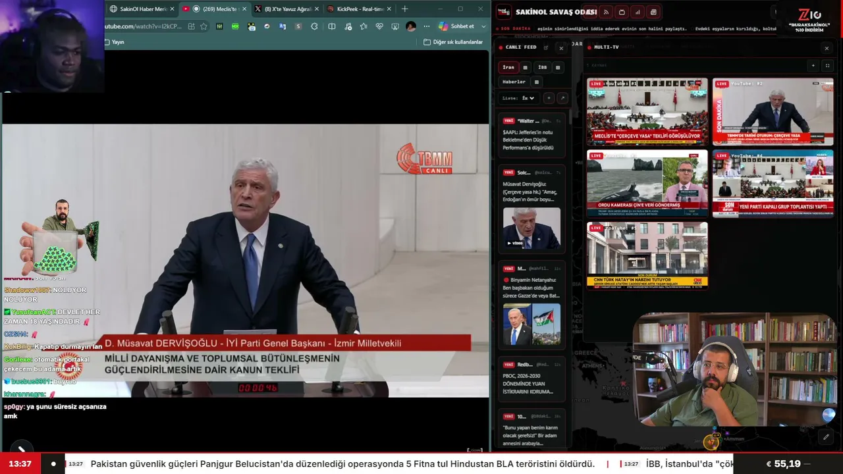This screenshot has width=843, height=474.
Task: Click the Pakistan güvenlik güçleri ticker headline
Action: [342, 464]
